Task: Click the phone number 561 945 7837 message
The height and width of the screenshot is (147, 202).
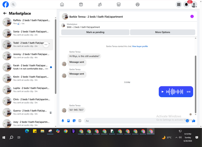Action: coord(76,110)
